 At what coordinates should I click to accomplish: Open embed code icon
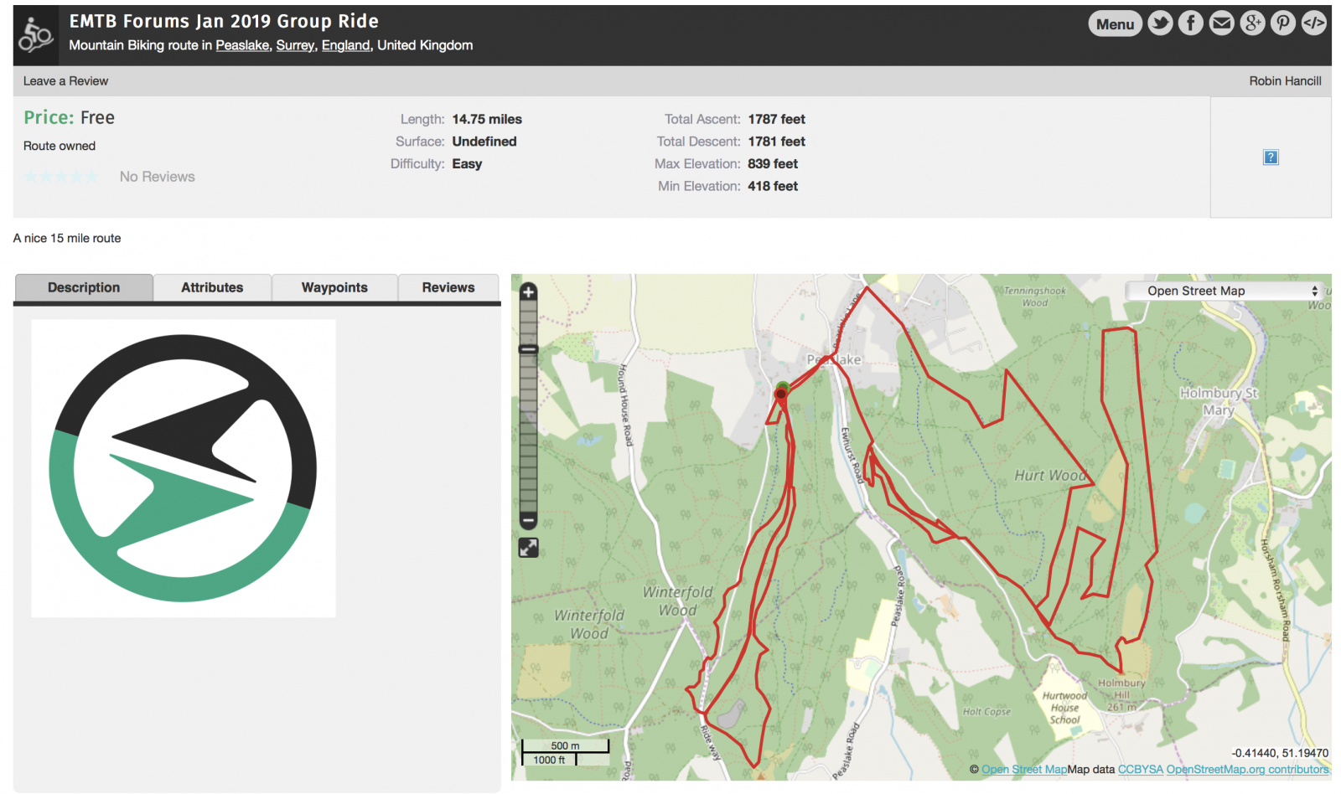1314,23
